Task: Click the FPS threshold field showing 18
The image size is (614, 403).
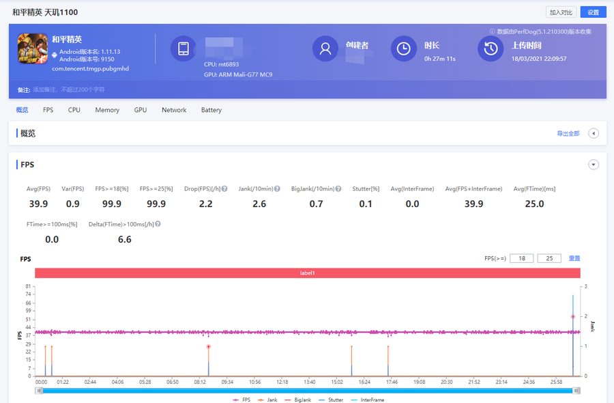Action: [x=521, y=258]
